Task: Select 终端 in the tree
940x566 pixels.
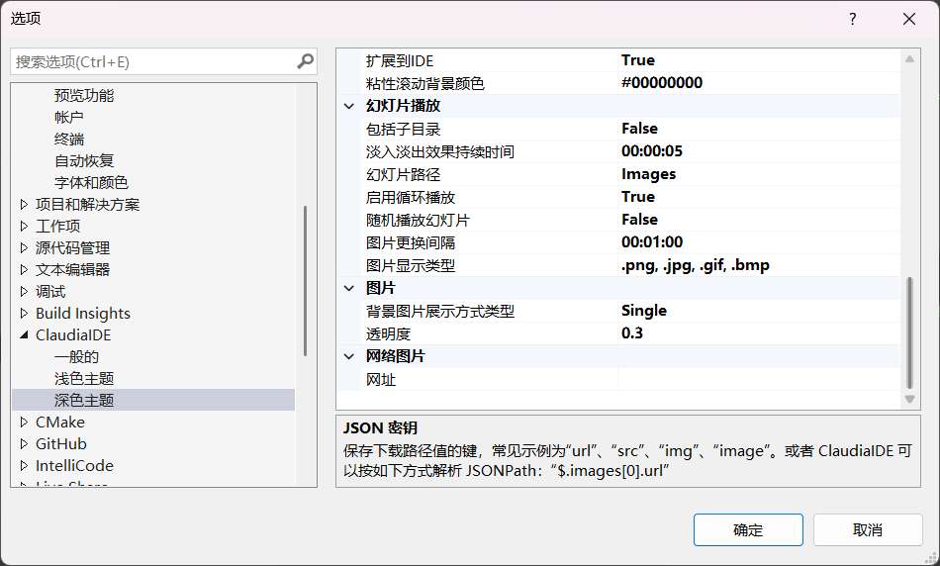Action: pyautogui.click(x=69, y=140)
